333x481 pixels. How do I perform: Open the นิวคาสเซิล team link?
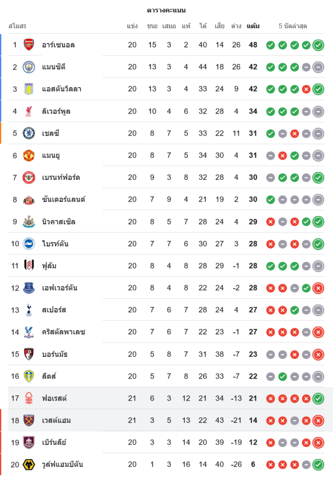click(x=59, y=222)
